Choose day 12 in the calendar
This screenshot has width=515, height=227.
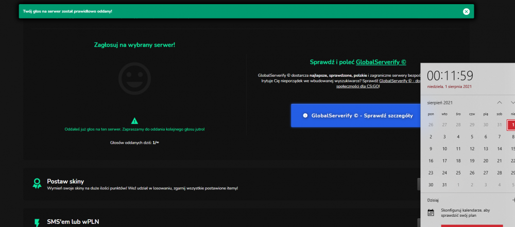pos(472,149)
